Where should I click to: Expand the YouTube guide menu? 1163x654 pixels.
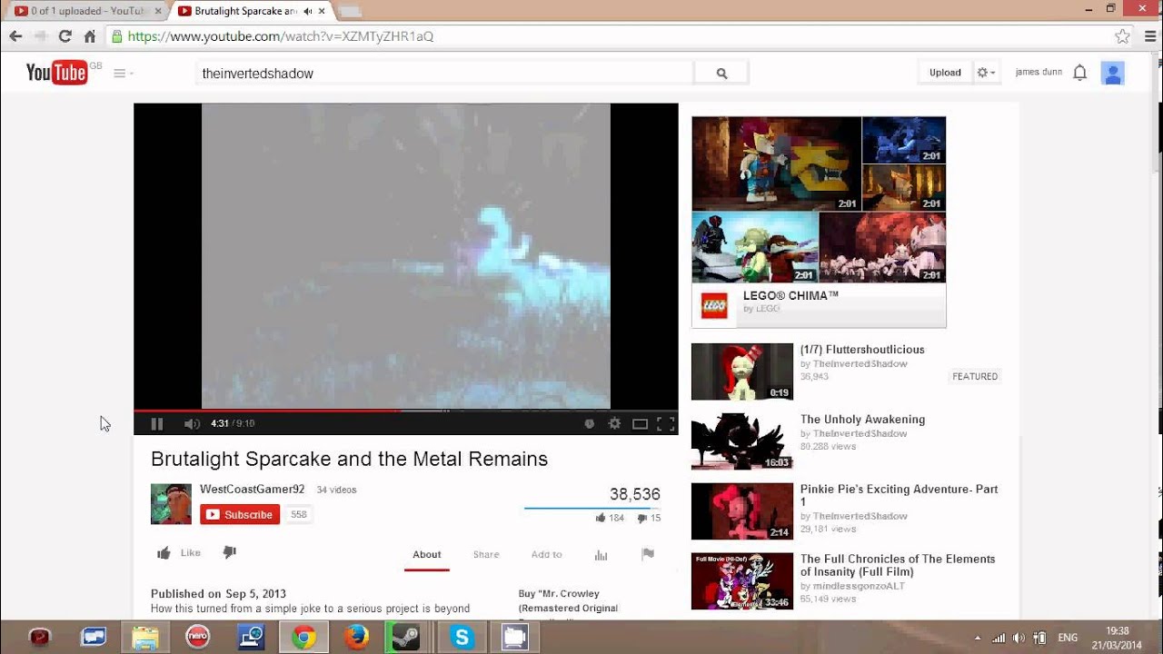tap(123, 73)
